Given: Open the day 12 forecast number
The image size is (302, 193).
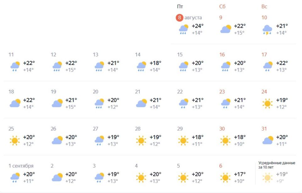Looking at the screenshot, I should (53, 55).
